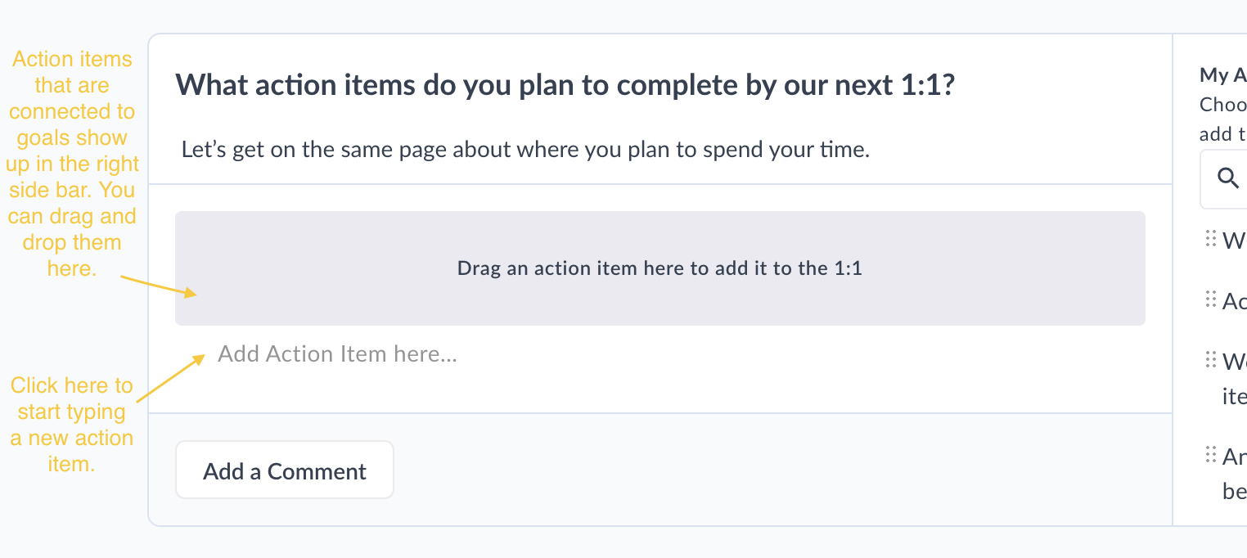1247x558 pixels.
Task: Focus the "Add Action Item here..." field
Action: click(x=337, y=353)
